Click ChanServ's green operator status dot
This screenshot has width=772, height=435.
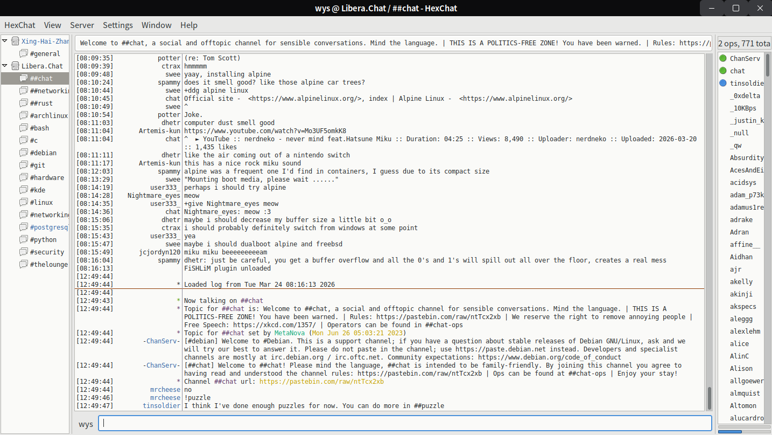click(x=723, y=58)
